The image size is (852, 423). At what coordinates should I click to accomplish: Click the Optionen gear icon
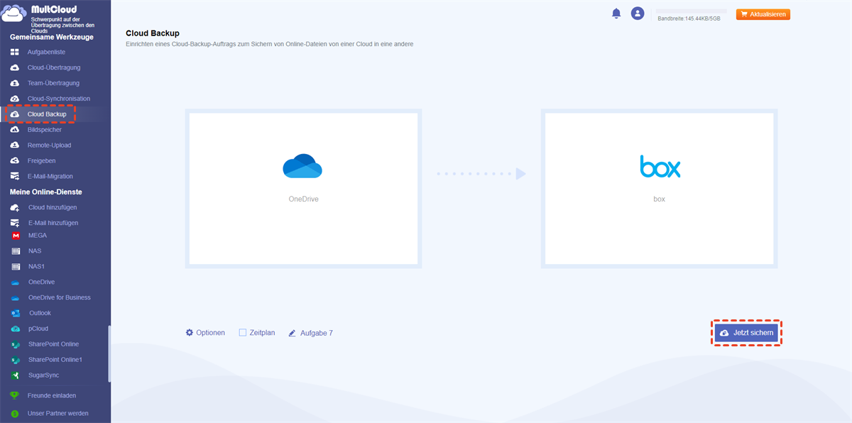click(190, 332)
